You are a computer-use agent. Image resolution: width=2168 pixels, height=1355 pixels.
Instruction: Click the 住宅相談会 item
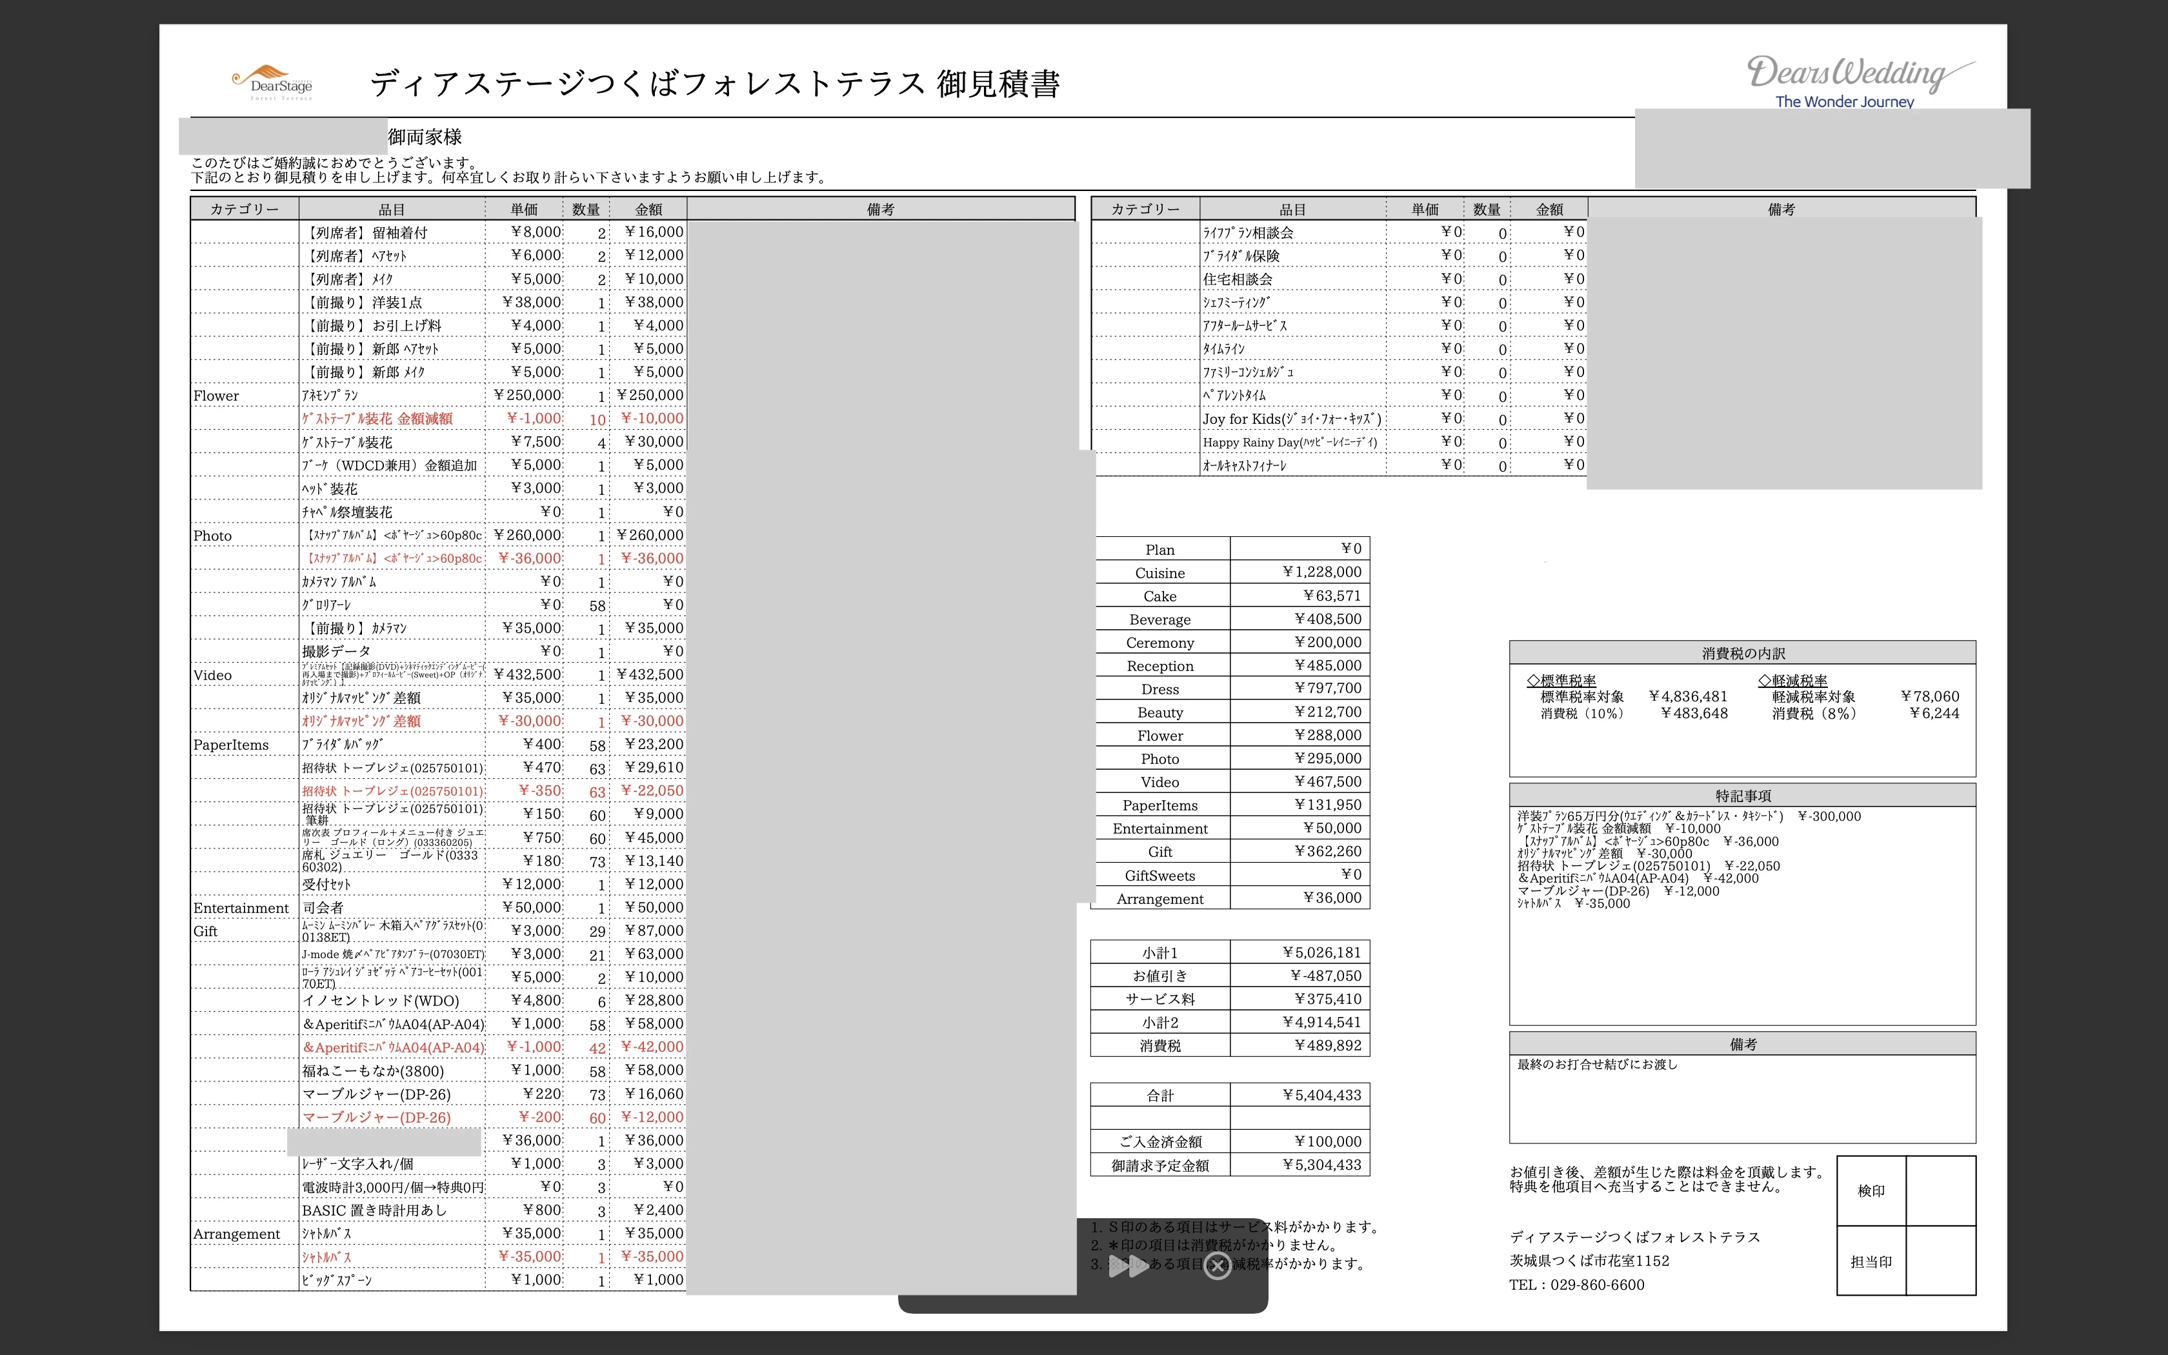point(1237,279)
